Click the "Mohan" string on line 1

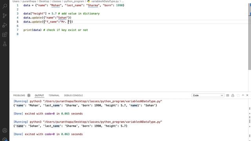(56, 5)
